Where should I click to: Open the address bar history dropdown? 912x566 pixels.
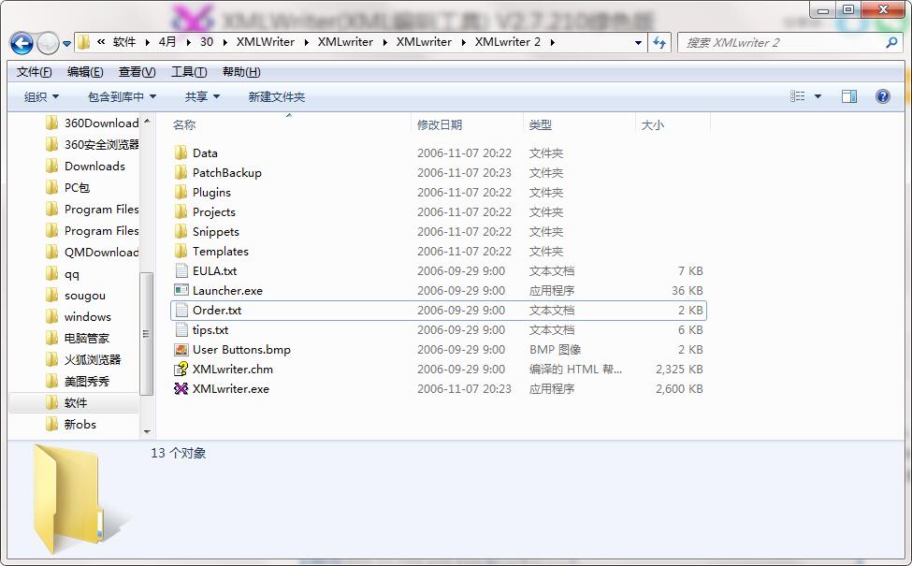click(638, 42)
